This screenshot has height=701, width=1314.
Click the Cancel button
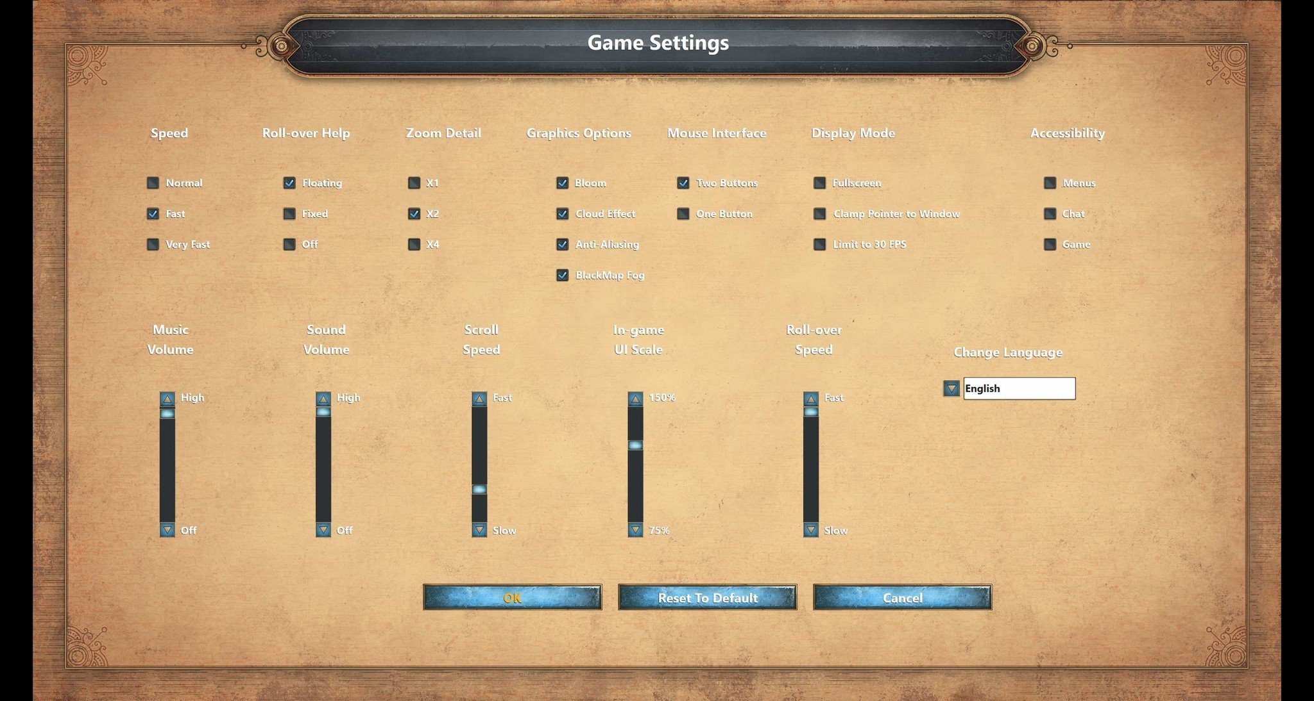tap(902, 597)
